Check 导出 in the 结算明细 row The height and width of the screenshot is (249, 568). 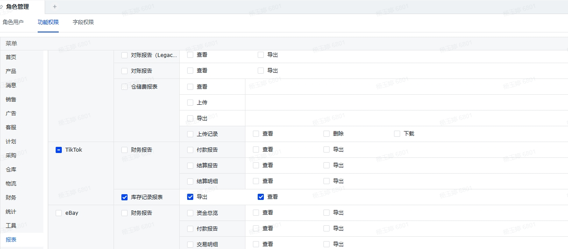point(327,181)
